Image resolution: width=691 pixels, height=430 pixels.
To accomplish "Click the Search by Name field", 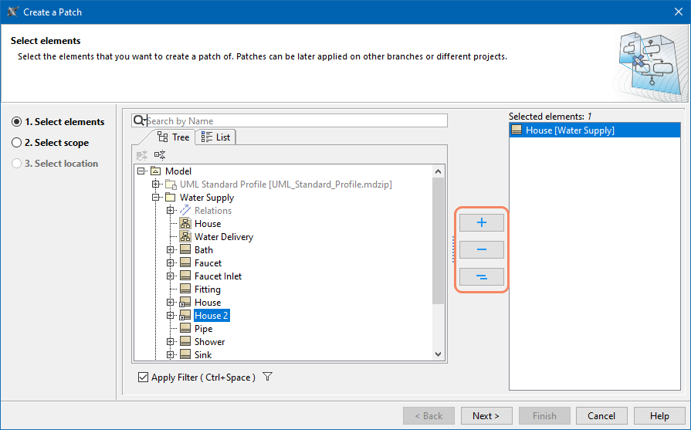I will (x=296, y=120).
